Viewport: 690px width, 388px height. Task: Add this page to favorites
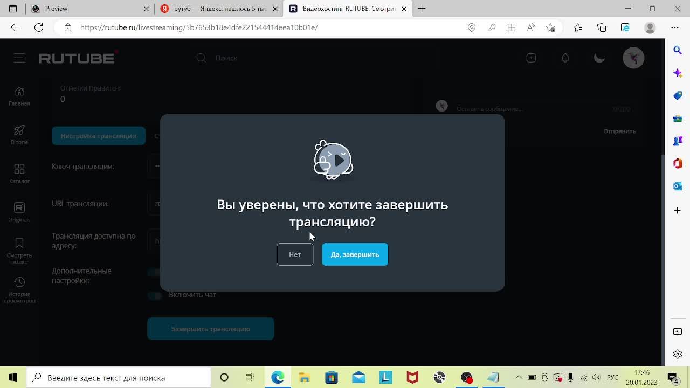point(550,27)
